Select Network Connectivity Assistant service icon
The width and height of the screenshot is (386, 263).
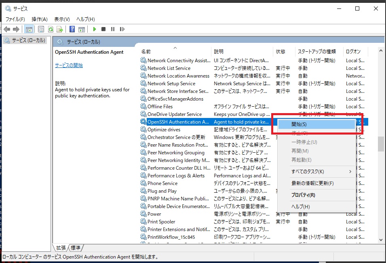coord(143,60)
